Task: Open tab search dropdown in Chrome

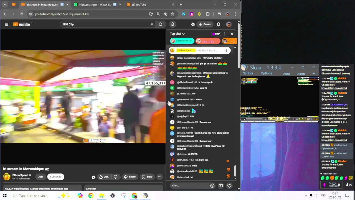Action: 5,4
